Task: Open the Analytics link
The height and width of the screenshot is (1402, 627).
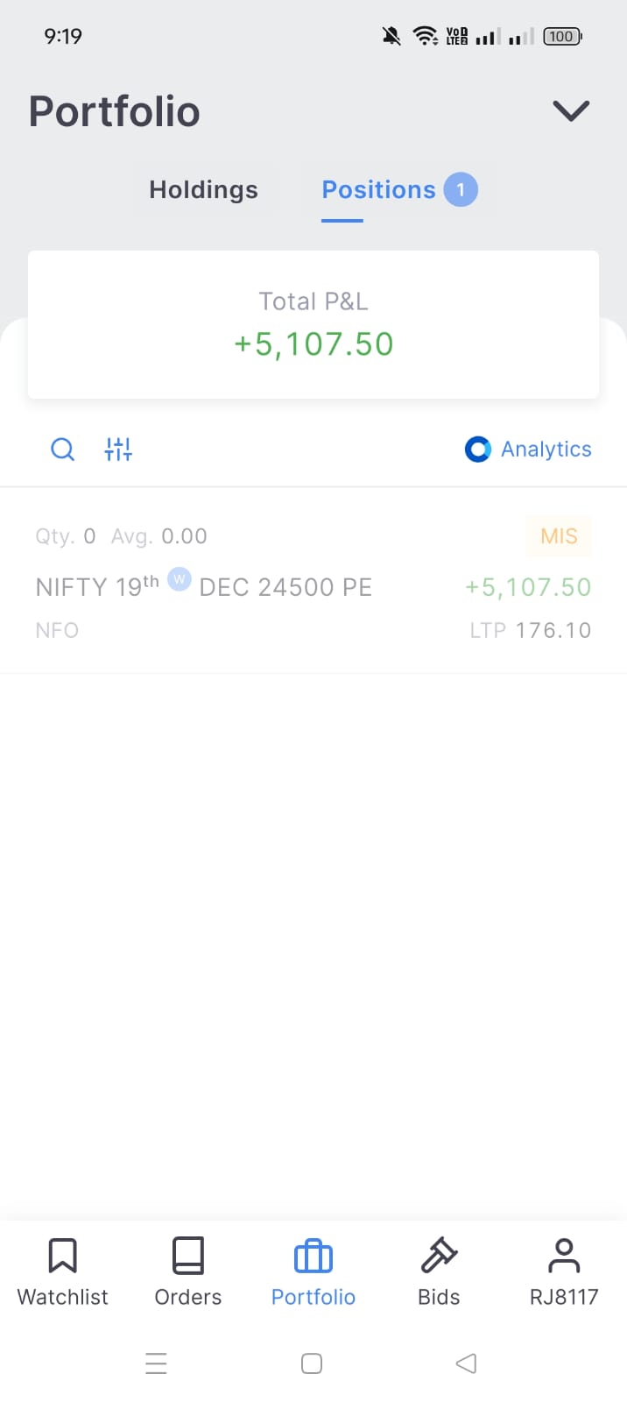Action: pyautogui.click(x=546, y=450)
